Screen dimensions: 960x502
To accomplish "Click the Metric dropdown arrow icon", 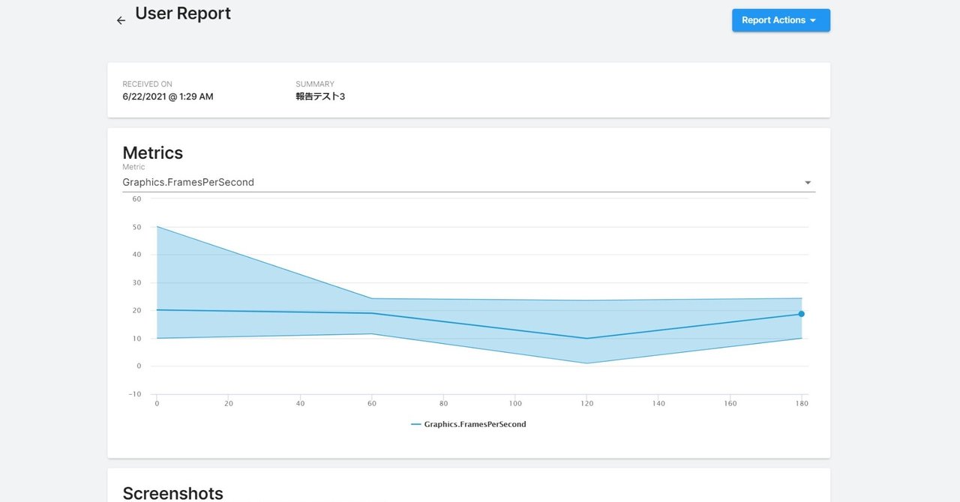I will click(x=808, y=182).
